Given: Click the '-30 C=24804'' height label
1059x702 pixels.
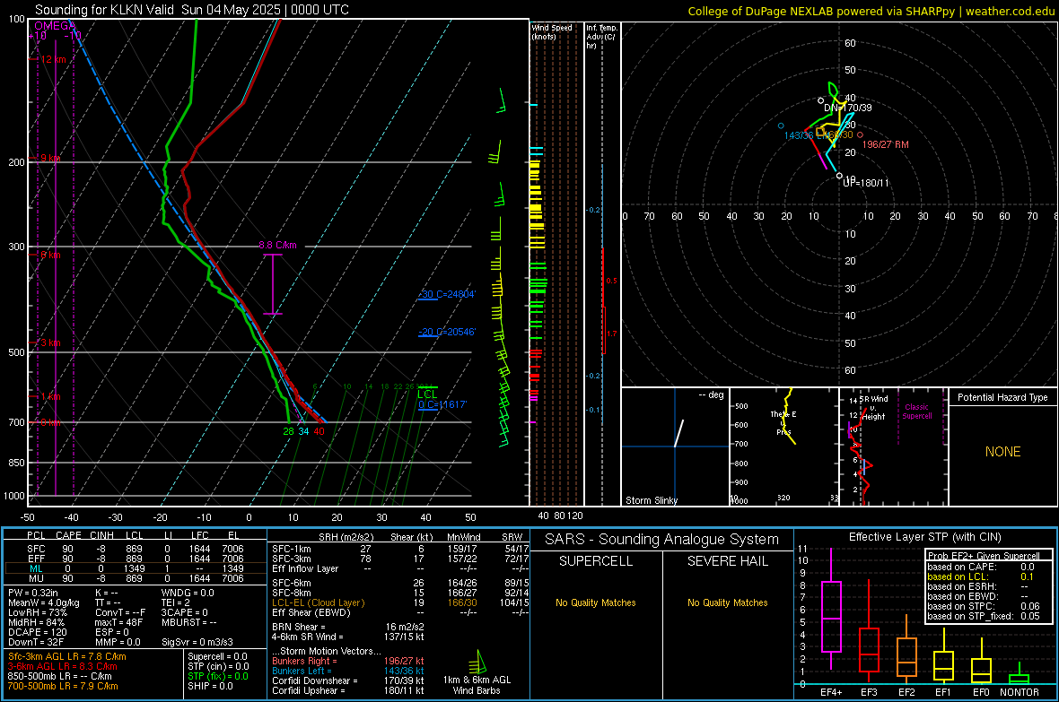Looking at the screenshot, I should tap(447, 294).
